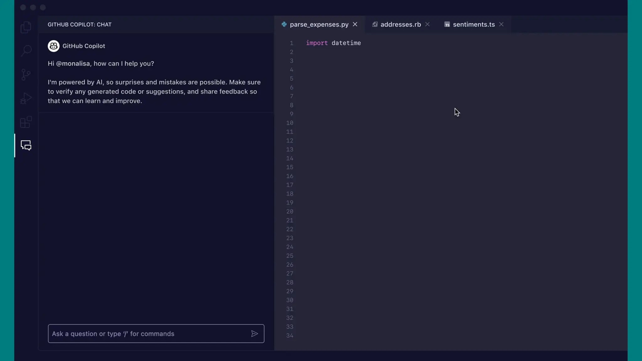The image size is (642, 361).
Task: Click the @monalisa mention in chat
Action: pos(73,64)
